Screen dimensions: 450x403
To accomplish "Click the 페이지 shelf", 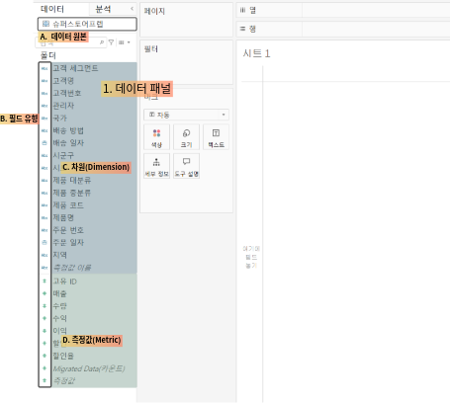I will 186,20.
